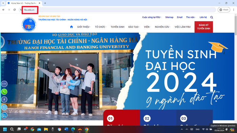Image resolution: width=237 pixels, height=133 pixels.
Task: Select the card numbered 03
Action: (x=195, y=117)
